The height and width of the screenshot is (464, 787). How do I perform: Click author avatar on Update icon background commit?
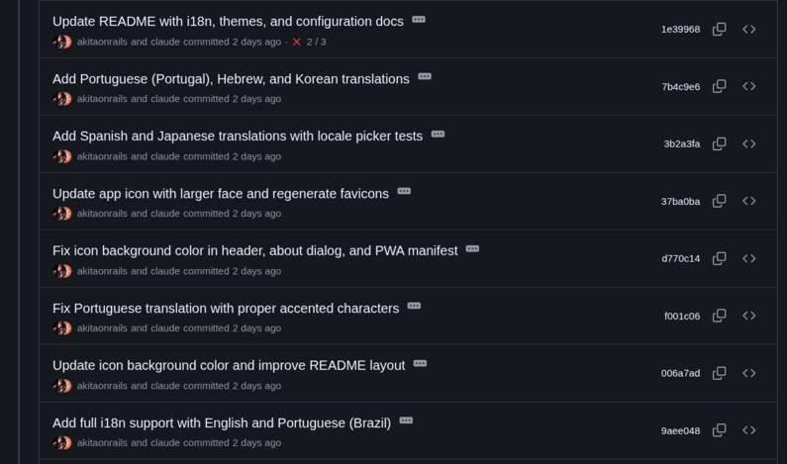(x=62, y=386)
